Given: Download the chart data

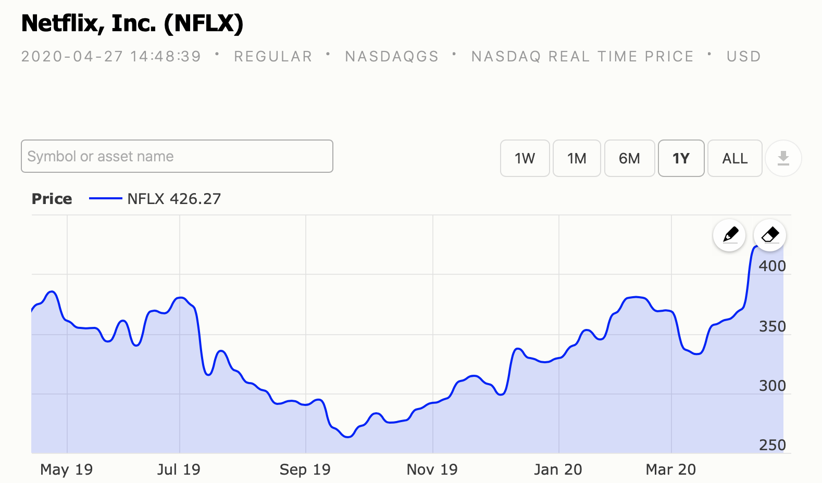Looking at the screenshot, I should tap(783, 158).
